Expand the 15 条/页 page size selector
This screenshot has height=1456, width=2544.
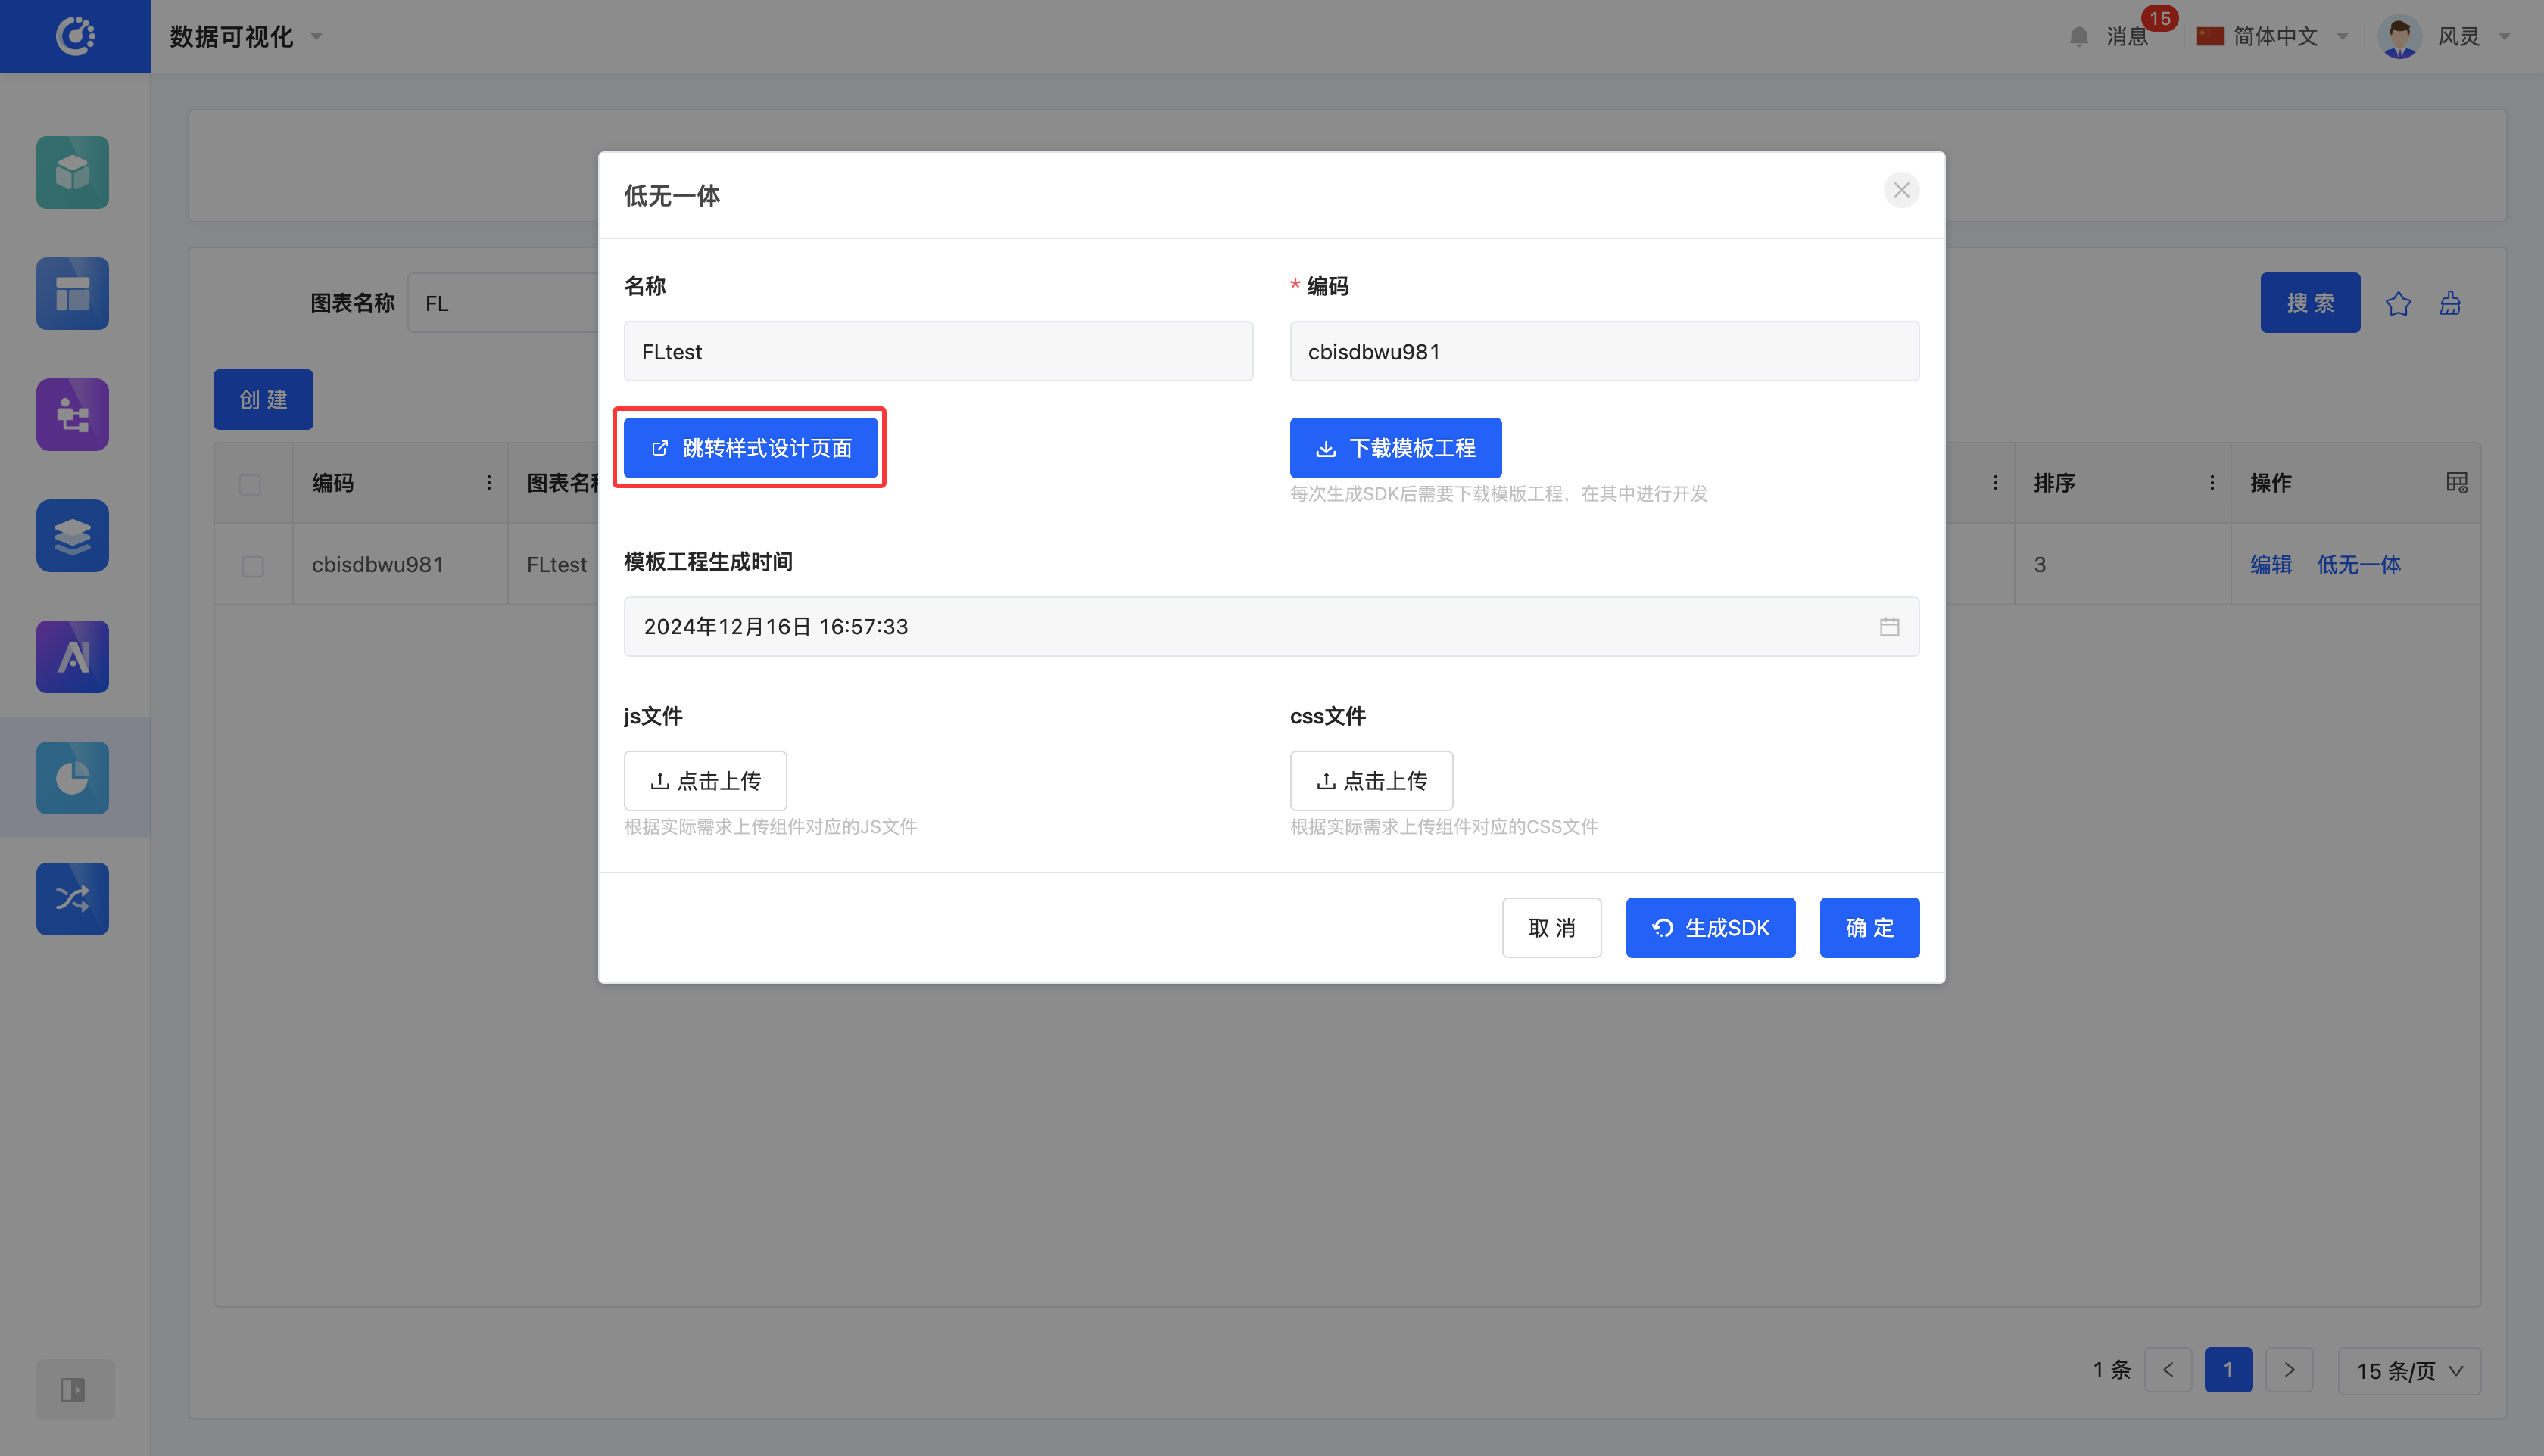coord(2409,1370)
